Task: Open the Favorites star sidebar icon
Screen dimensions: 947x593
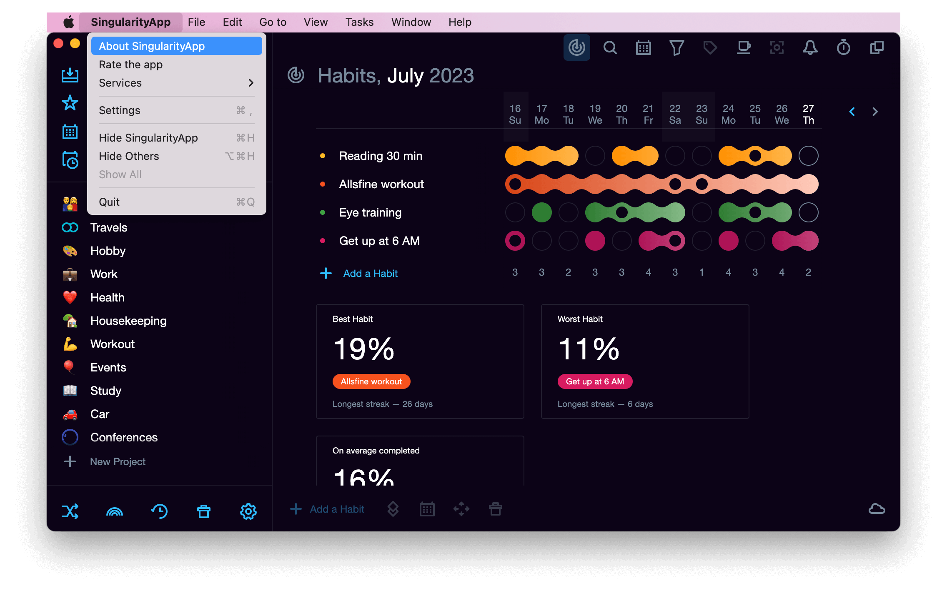Action: (x=70, y=103)
